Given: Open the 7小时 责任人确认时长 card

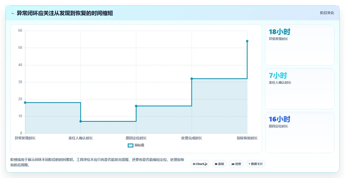Looking at the screenshot, I should [300, 89].
